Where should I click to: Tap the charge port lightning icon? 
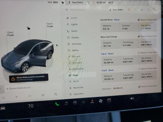tap(57, 45)
